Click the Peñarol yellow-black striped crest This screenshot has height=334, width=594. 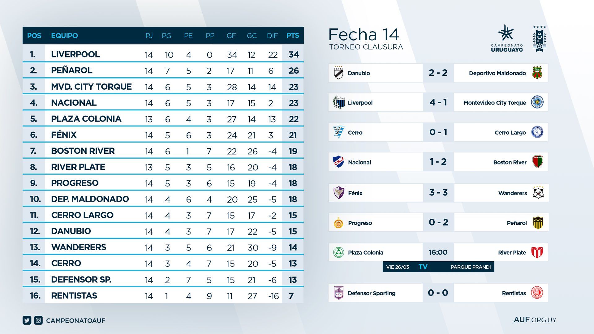[538, 223]
